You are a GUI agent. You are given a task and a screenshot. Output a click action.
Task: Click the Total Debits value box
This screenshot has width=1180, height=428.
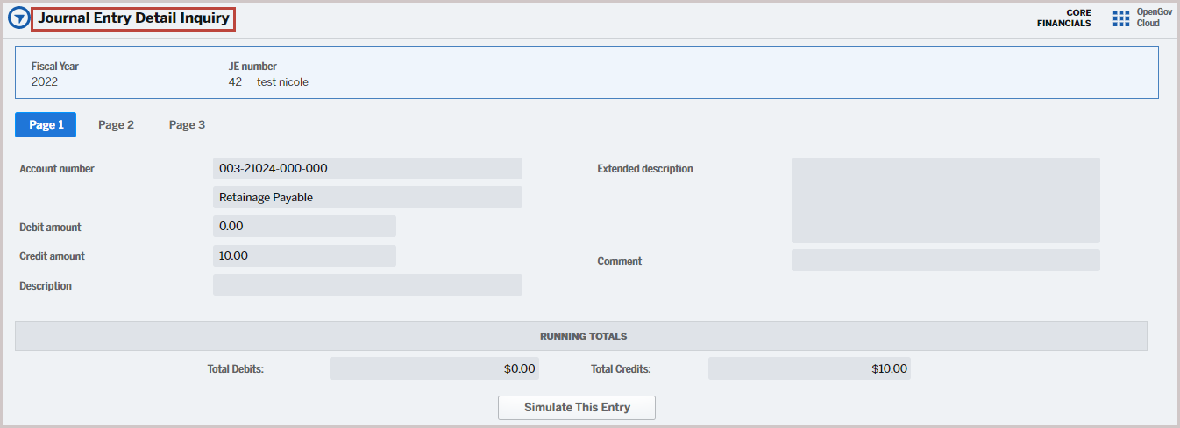(434, 368)
